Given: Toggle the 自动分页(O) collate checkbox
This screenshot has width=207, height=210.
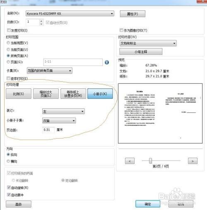Looking at the screenshot, I should [x=48, y=22].
